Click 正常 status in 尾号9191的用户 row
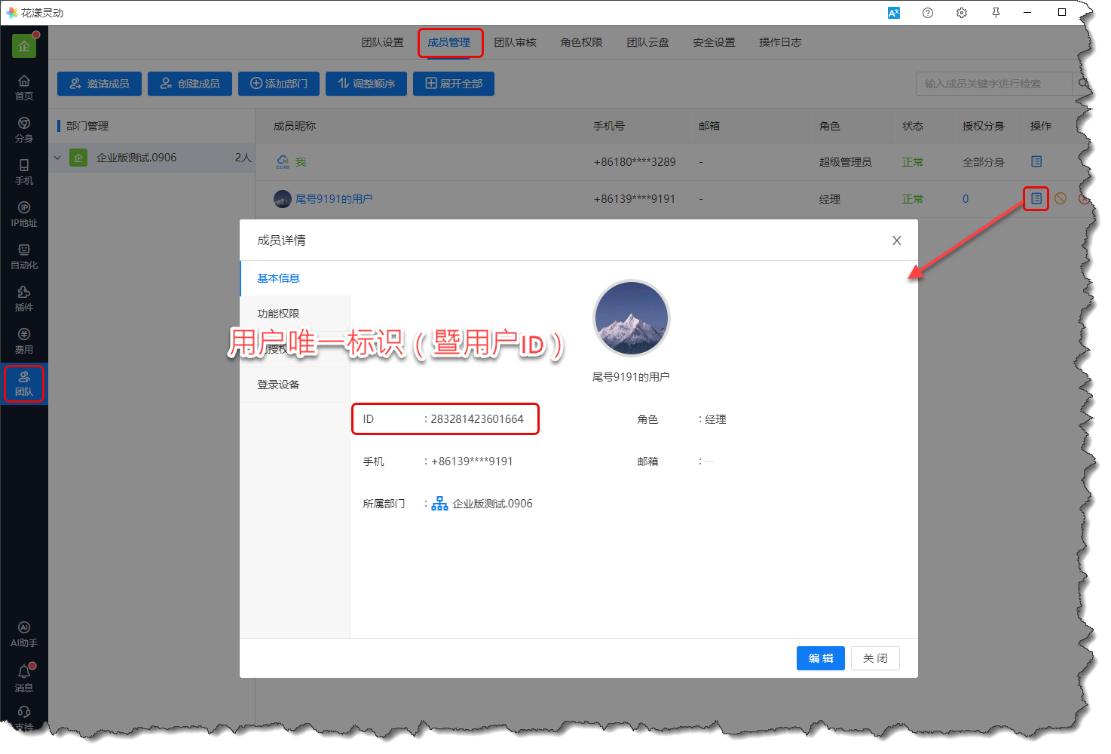The height and width of the screenshot is (754, 1111). [x=913, y=199]
